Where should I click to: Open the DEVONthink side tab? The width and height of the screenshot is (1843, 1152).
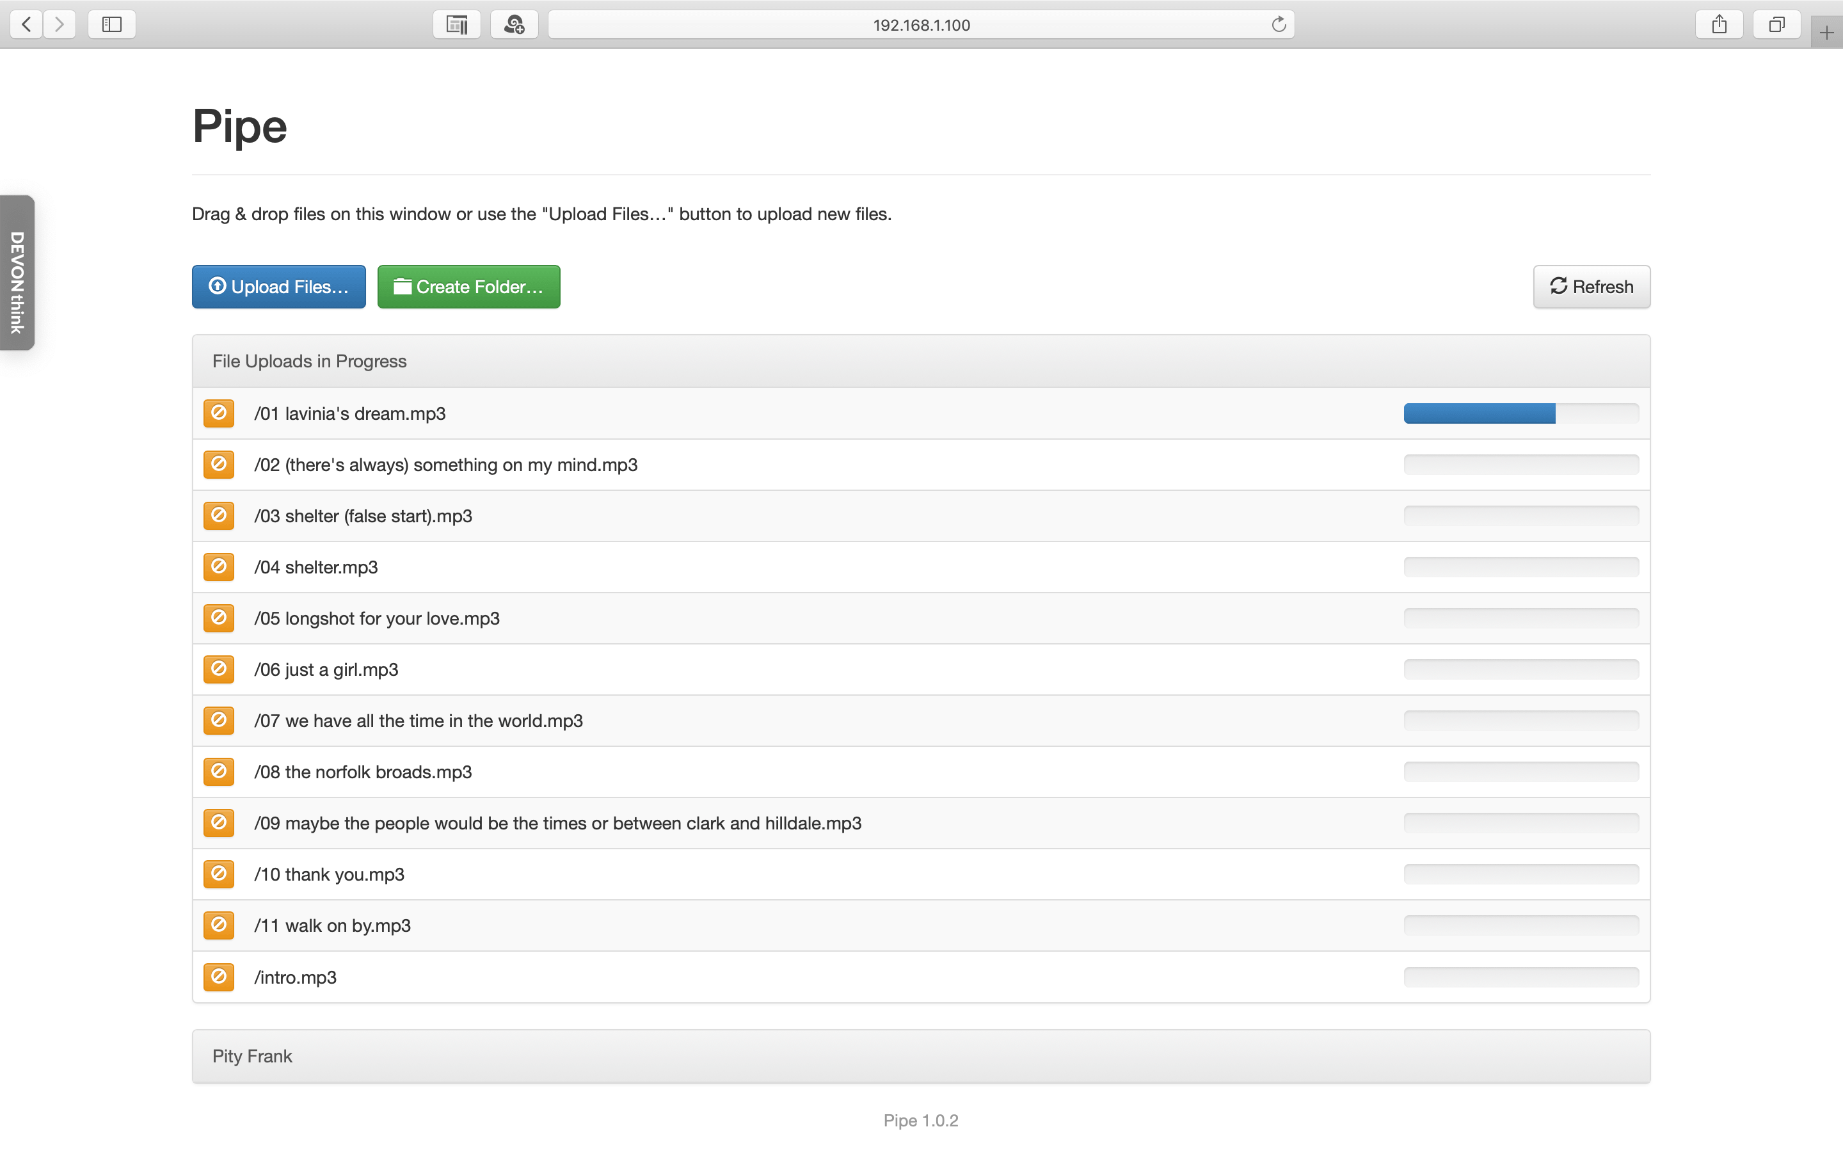pos(17,273)
